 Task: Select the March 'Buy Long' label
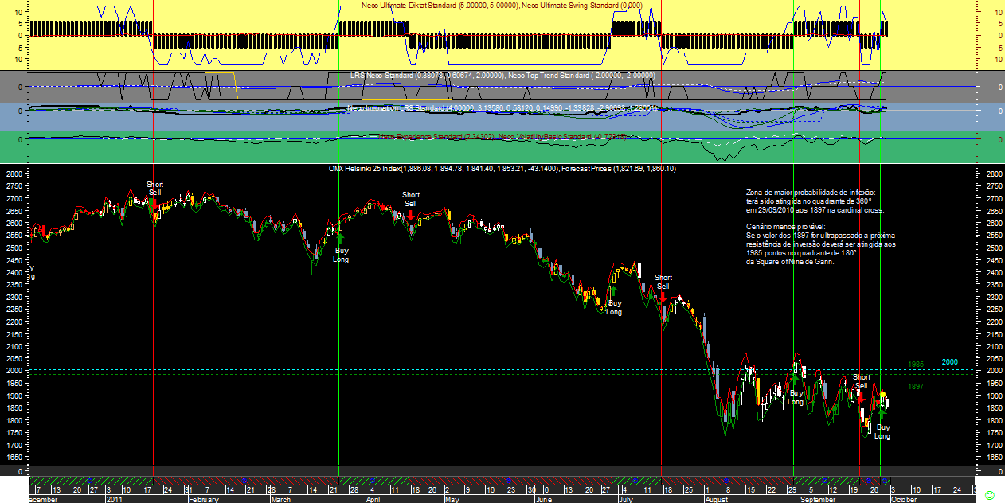(x=341, y=255)
